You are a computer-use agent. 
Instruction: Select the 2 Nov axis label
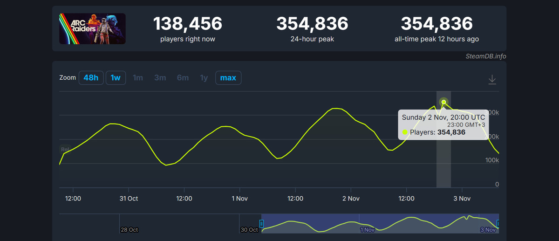tap(351, 198)
